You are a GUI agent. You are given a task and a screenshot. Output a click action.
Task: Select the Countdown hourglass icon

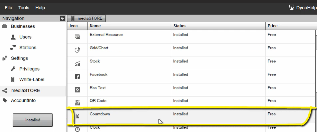(x=77, y=116)
